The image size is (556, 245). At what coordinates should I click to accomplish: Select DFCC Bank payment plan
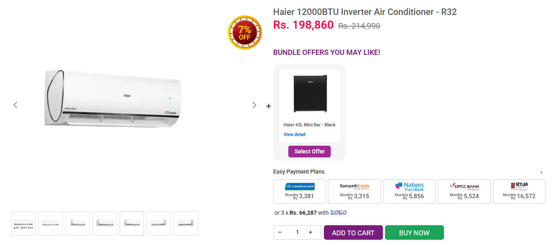click(464, 191)
